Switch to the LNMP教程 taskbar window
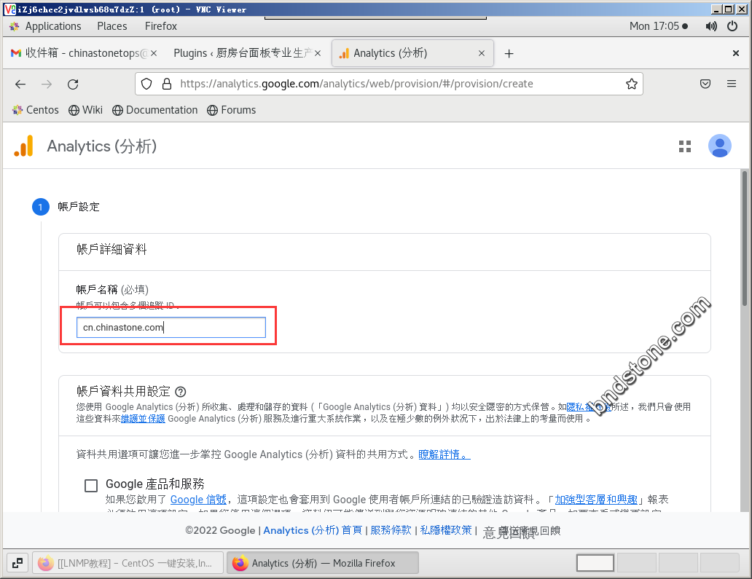The image size is (752, 579). (x=128, y=563)
